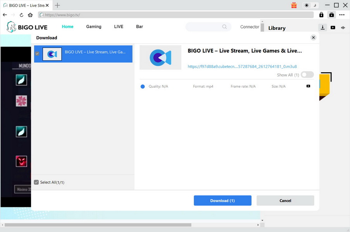Click the gift box icon
Image resolution: width=350 pixels, height=232 pixels.
(294, 5)
